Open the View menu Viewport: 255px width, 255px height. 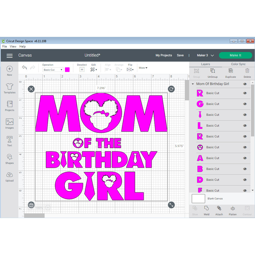[13, 46]
